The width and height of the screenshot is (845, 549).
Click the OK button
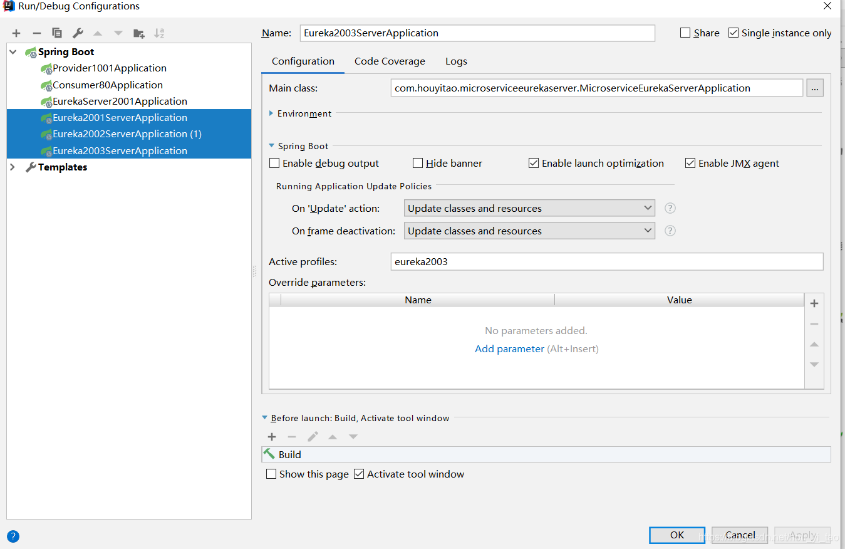click(677, 535)
